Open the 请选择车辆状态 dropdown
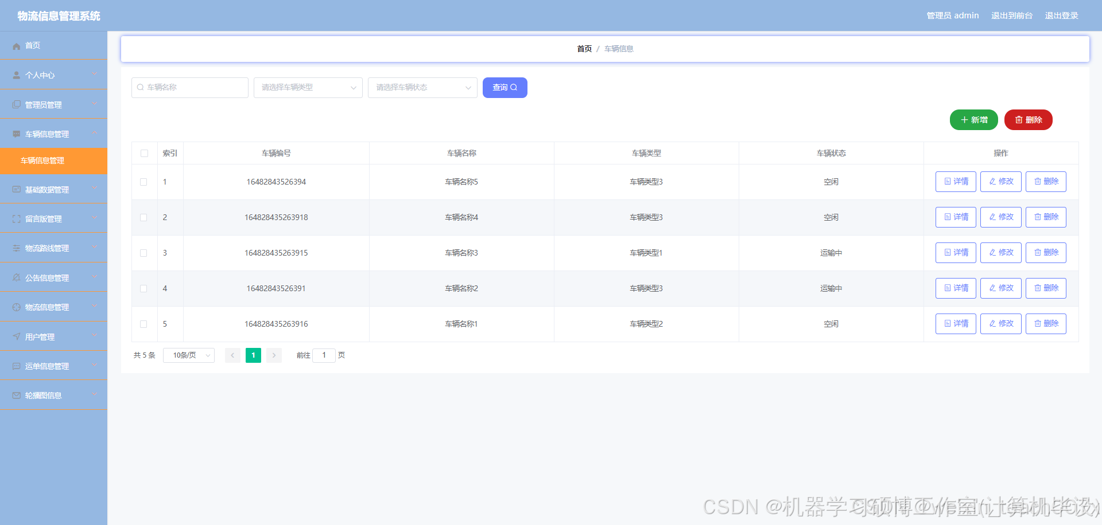The height and width of the screenshot is (525, 1102). [422, 87]
